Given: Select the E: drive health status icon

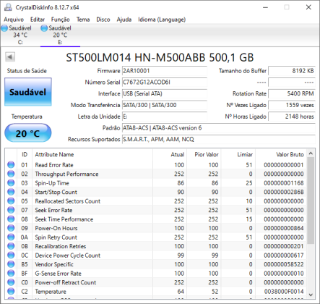Looking at the screenshot, I should tap(44, 28).
